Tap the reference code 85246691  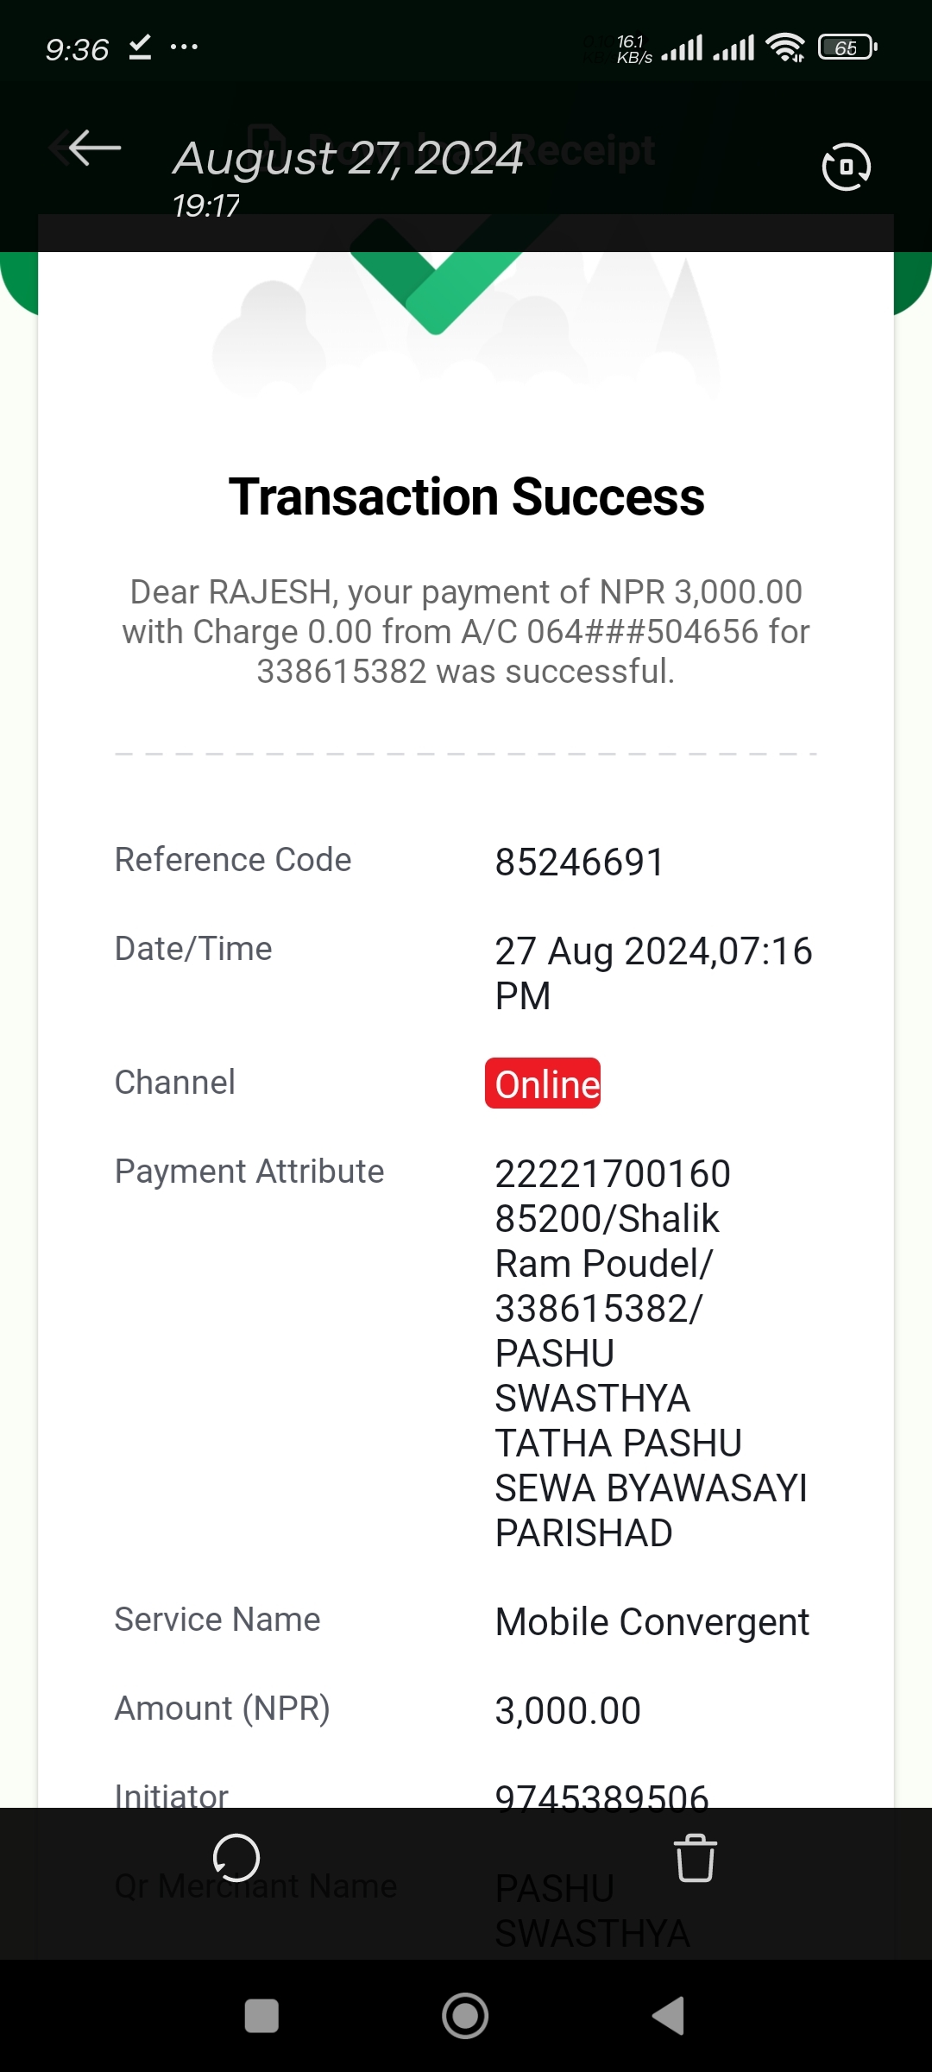(x=580, y=862)
